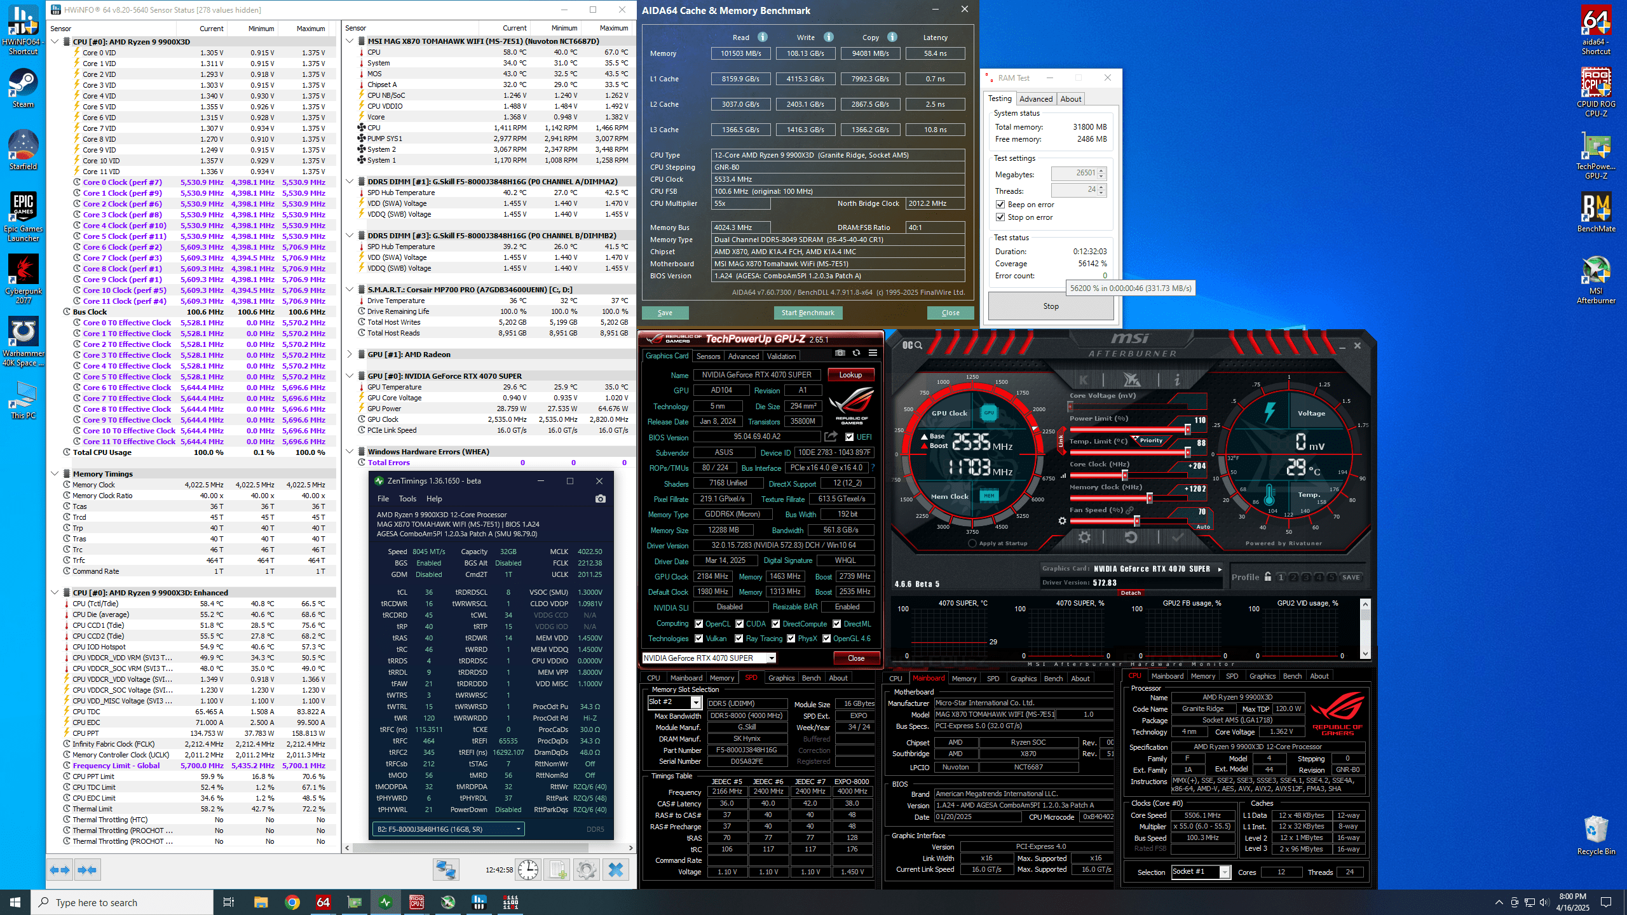Click the Fan Speed slider handle
Image resolution: width=1627 pixels, height=915 pixels.
pyautogui.click(x=1137, y=521)
